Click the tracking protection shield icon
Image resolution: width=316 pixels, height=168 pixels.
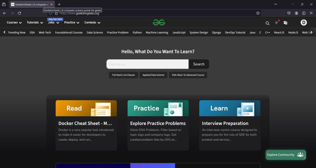pyautogui.click(x=51, y=13)
